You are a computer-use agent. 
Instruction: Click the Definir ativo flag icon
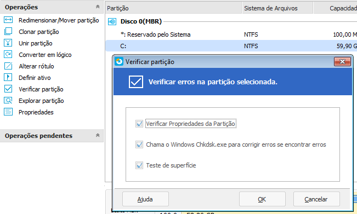[8, 77]
